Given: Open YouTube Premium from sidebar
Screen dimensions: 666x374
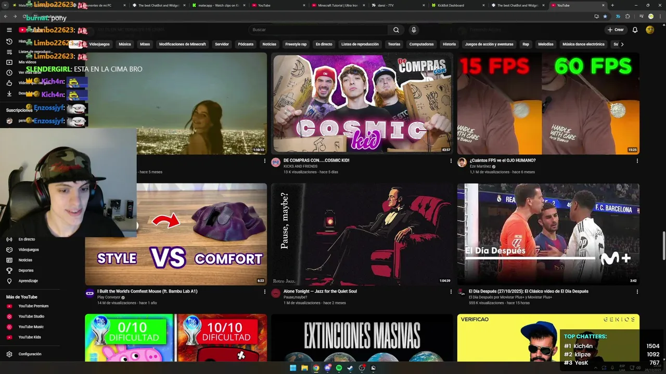Looking at the screenshot, I should pos(33,306).
